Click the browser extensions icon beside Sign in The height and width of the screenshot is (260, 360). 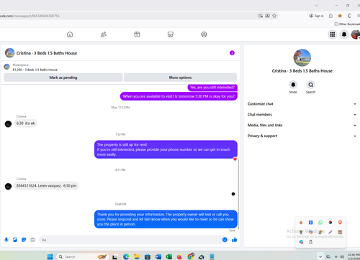click(x=330, y=16)
